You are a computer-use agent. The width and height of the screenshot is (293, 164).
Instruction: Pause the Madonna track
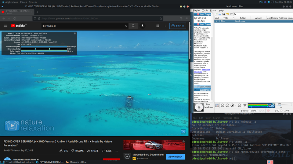pos(227,105)
